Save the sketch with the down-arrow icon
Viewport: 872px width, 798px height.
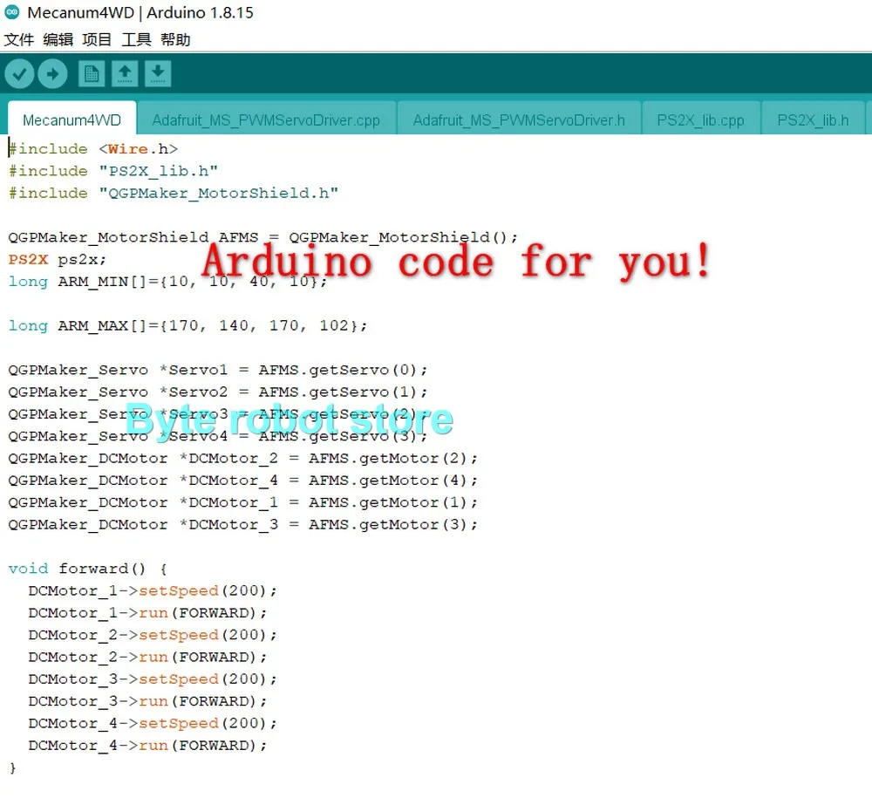pyautogui.click(x=158, y=74)
